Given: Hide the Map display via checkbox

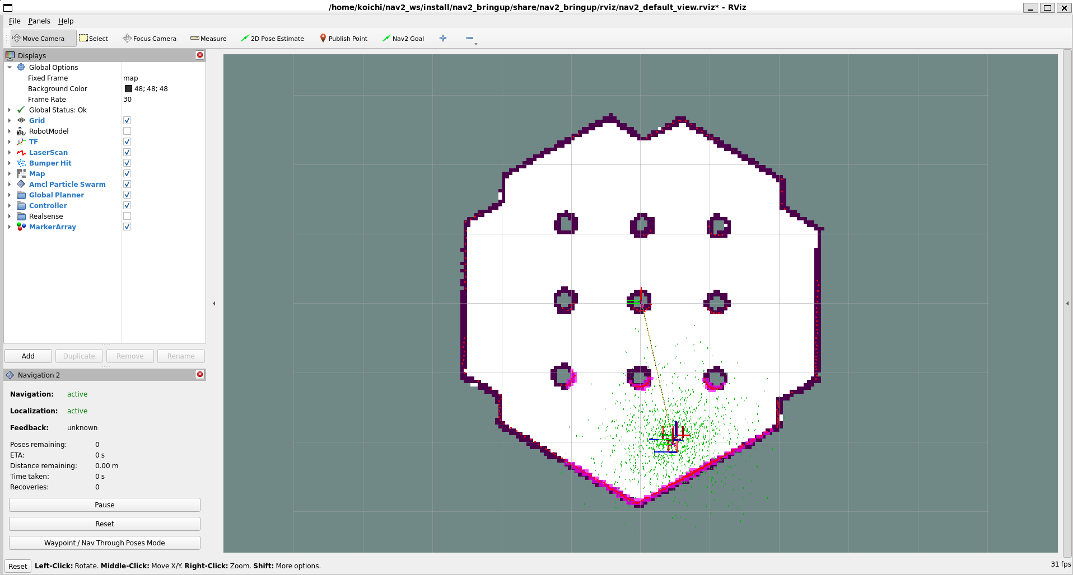Looking at the screenshot, I should point(127,173).
